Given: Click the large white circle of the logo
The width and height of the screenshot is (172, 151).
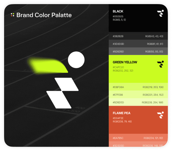Looking at the screenshot, I should pos(76,60).
